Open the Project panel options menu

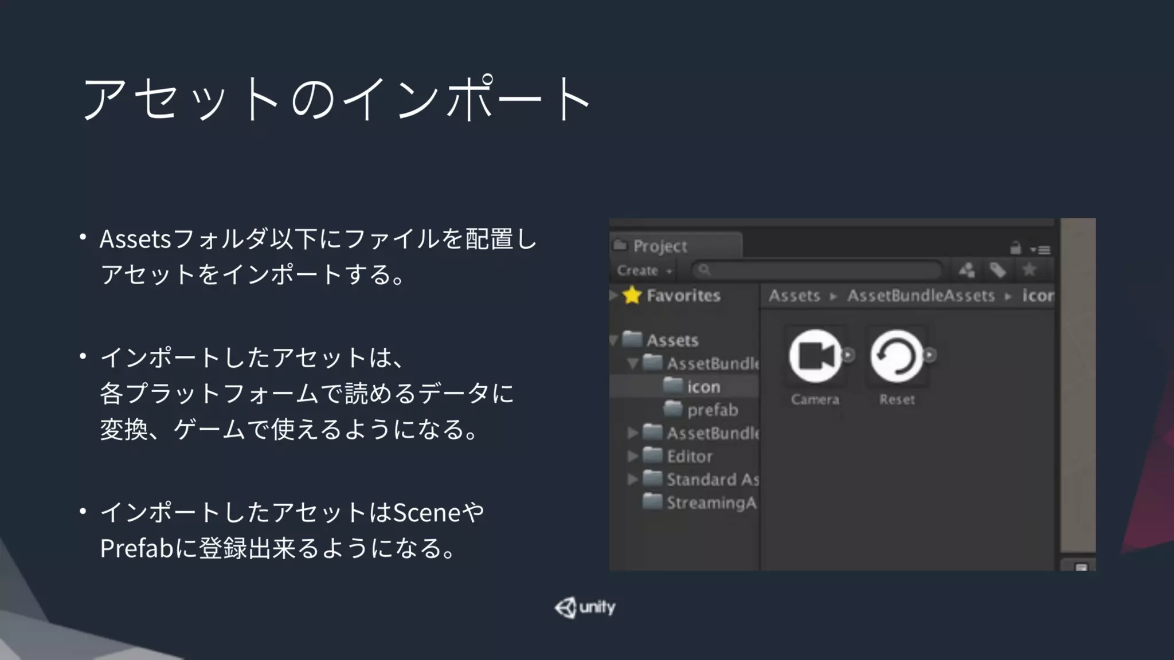point(1040,250)
